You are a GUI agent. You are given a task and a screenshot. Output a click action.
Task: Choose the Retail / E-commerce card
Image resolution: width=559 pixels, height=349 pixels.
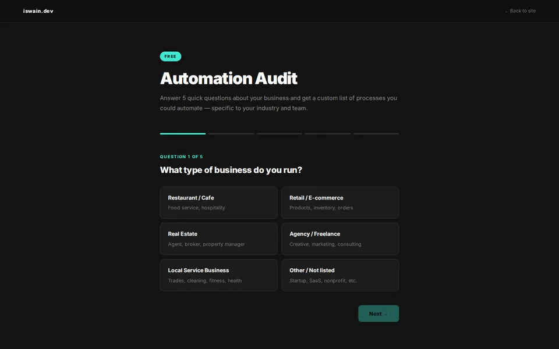click(340, 202)
